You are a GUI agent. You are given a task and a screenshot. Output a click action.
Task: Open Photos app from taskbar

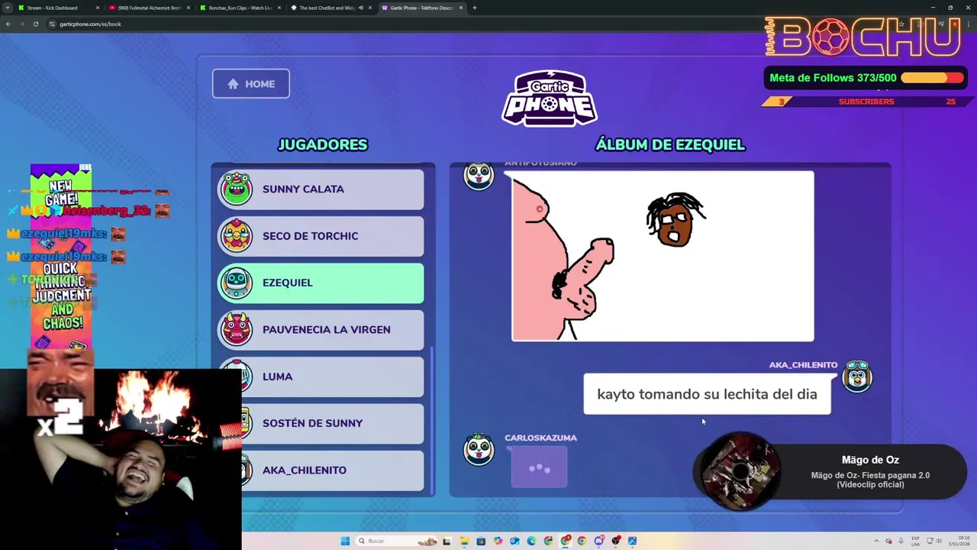[x=633, y=541]
